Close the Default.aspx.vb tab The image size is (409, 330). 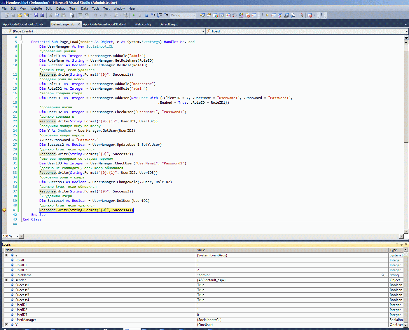coord(78,24)
